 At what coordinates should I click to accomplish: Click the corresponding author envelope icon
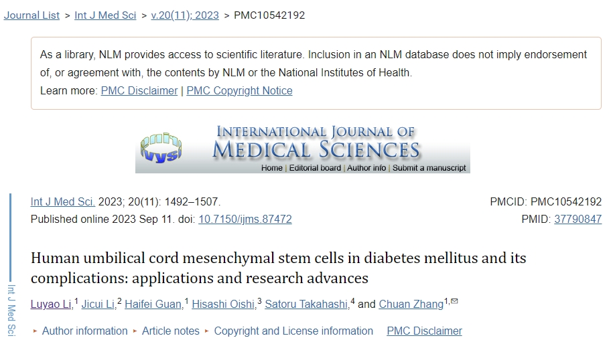pos(454,302)
